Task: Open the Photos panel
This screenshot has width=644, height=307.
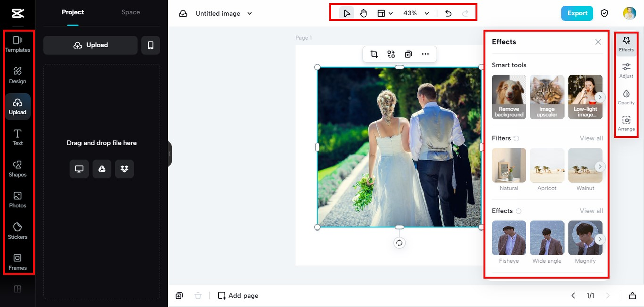Action: coord(18,200)
